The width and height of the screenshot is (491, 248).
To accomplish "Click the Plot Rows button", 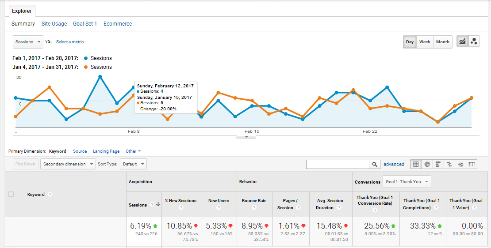I will 26,164.
